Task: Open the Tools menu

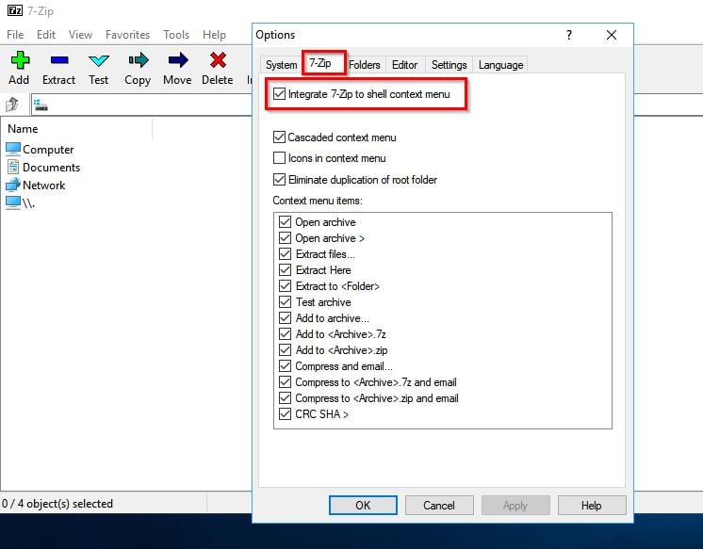Action: pos(175,35)
